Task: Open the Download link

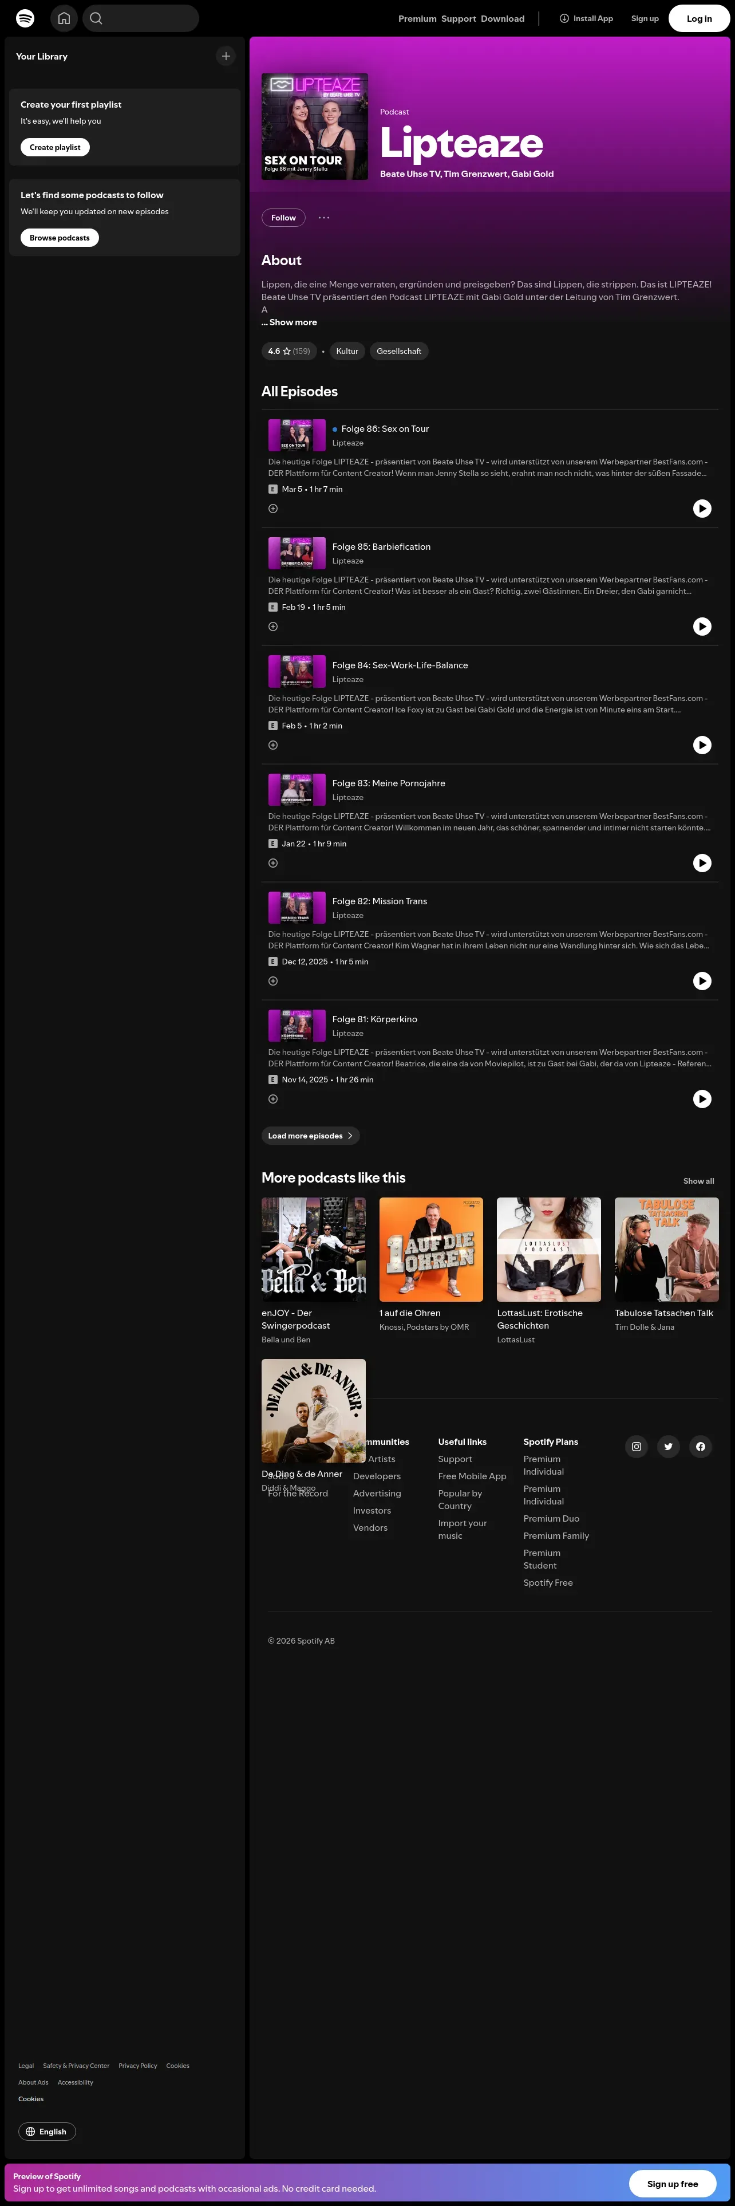Action: [x=502, y=19]
